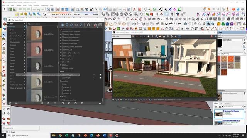This screenshot has height=138, width=247.
Task: Open BamStubborn HOuse 1 component link
Action: (232, 120)
